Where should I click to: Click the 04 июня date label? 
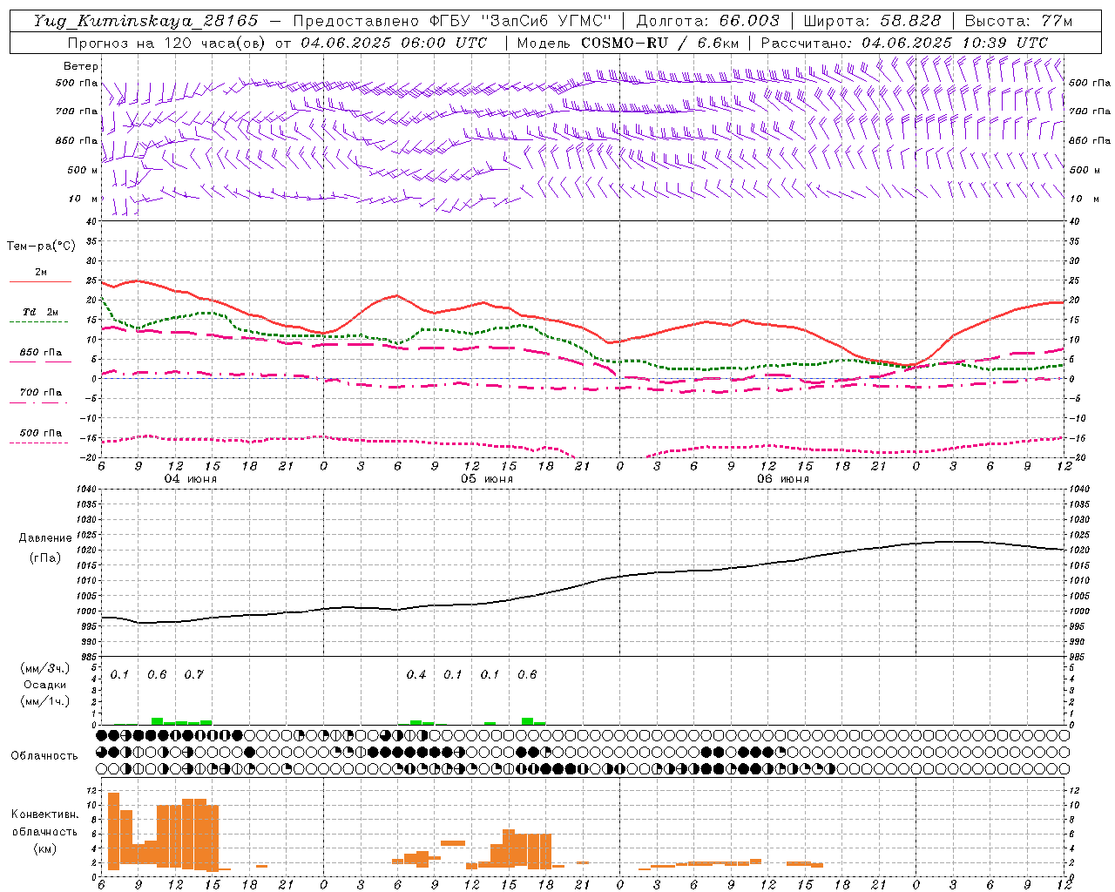(191, 479)
